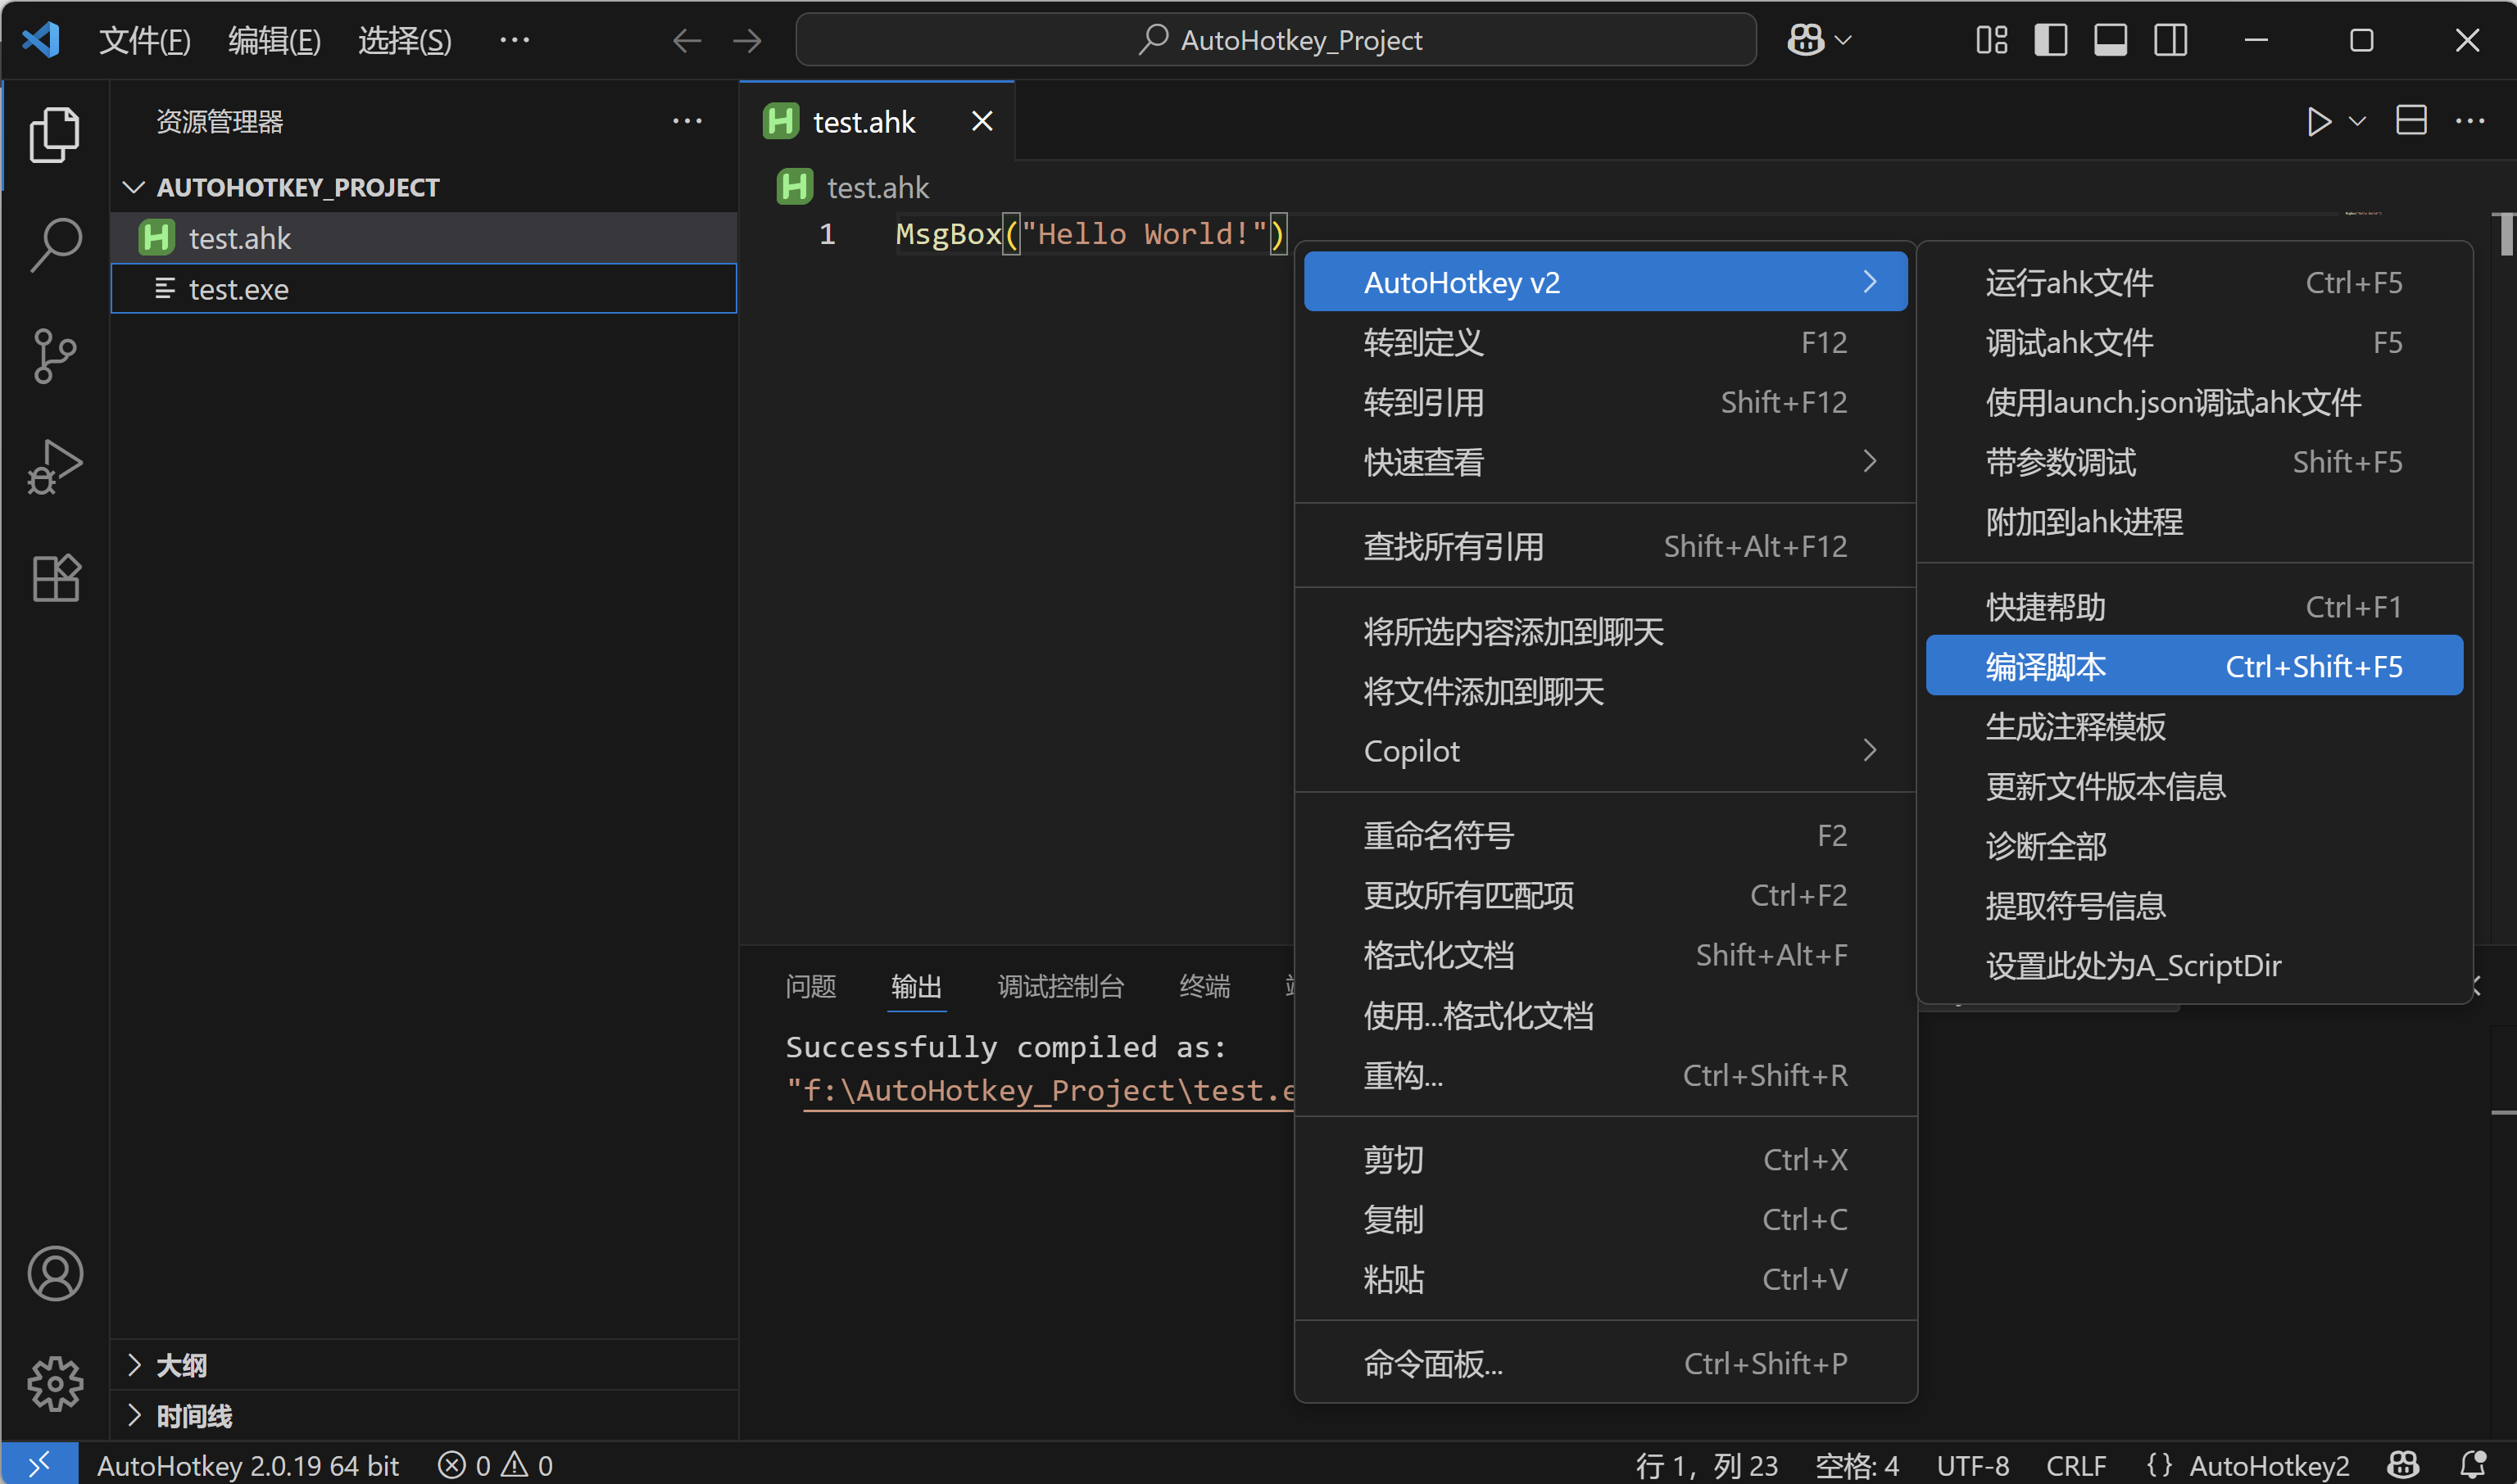Open the Copilot status bar icon
The width and height of the screenshot is (2517, 1484).
point(2403,1465)
